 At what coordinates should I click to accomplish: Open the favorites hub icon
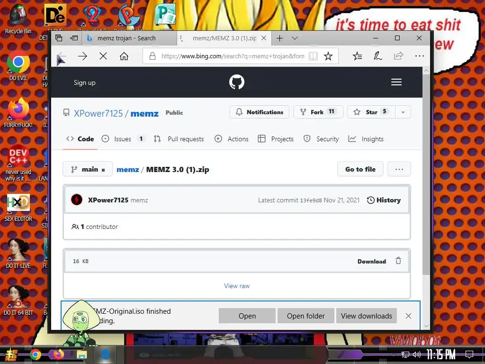[357, 56]
